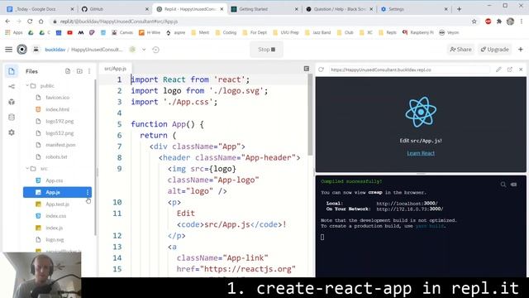The height and width of the screenshot is (298, 529).
Task: Collapse the src folder
Action: click(x=27, y=169)
